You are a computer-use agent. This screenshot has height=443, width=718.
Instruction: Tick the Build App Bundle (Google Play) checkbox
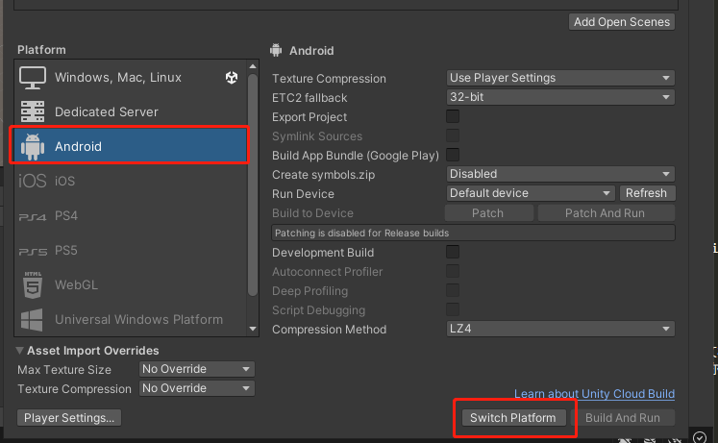click(x=453, y=156)
